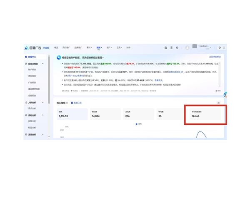Viewport: 250px width, 203px height.
Task: Open the 数据 dropdown menu
Action: pyautogui.click(x=99, y=47)
